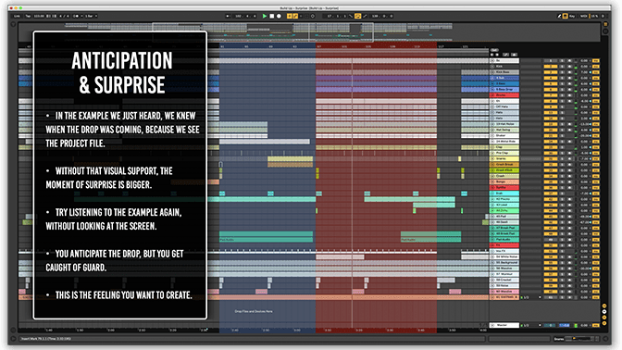Open Key Map Mode with Key button
Screen dimensions: 622x350
pos(572,17)
